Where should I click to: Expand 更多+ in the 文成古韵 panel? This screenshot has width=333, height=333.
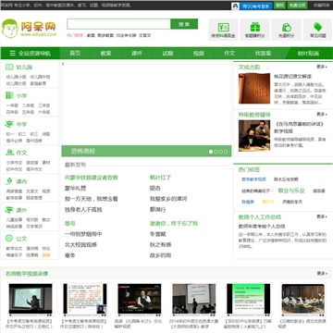(322, 67)
